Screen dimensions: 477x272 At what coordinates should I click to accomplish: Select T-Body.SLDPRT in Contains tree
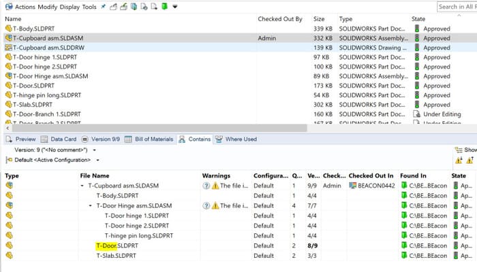coord(117,196)
